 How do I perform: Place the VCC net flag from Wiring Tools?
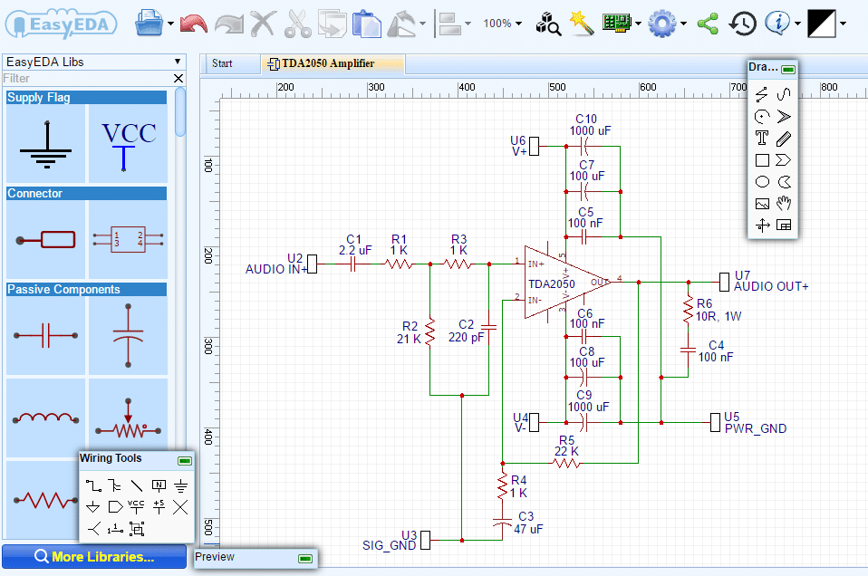[x=136, y=506]
